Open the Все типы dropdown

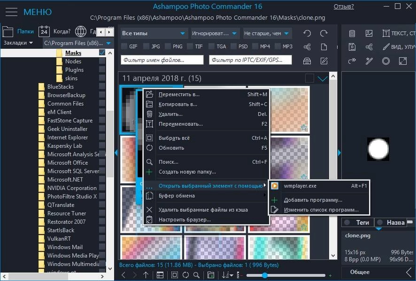154,33
